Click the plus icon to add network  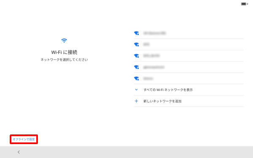[136, 101]
